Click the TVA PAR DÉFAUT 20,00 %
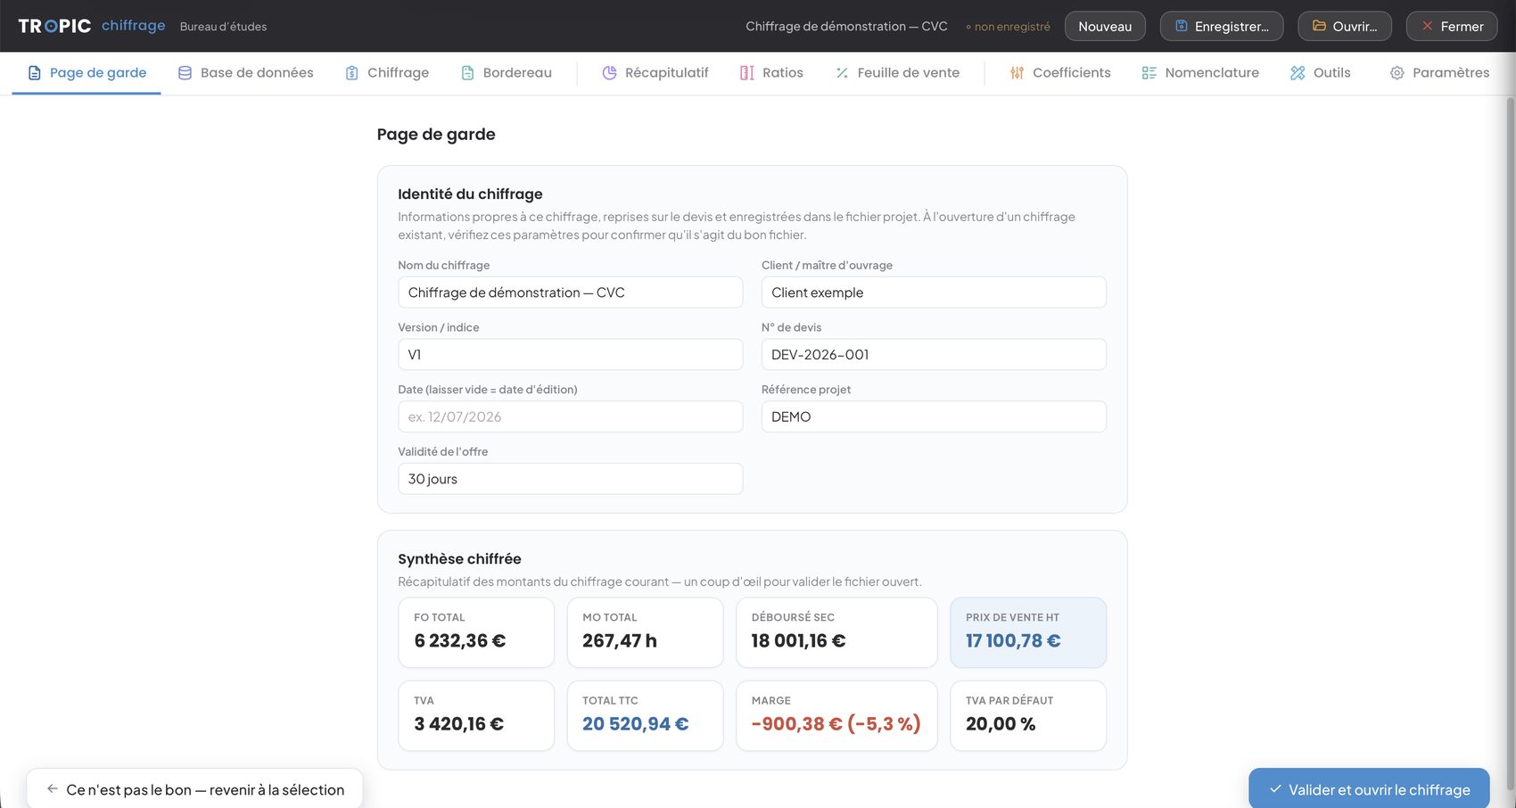1516x808 pixels. tap(1001, 724)
